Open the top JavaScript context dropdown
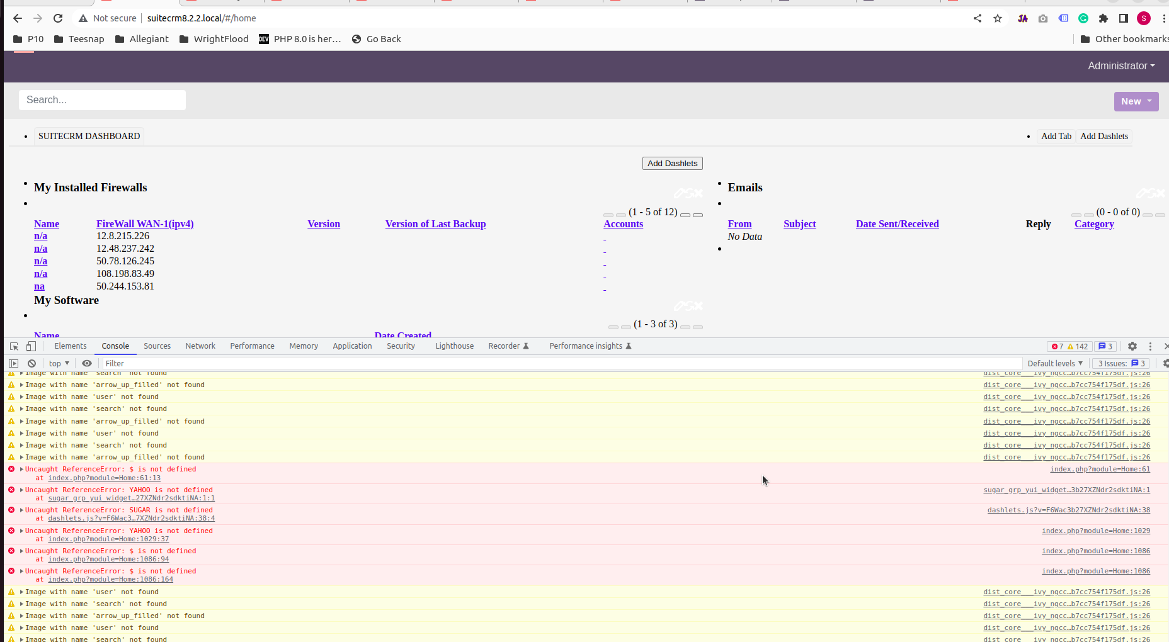The image size is (1169, 642). coord(59,363)
